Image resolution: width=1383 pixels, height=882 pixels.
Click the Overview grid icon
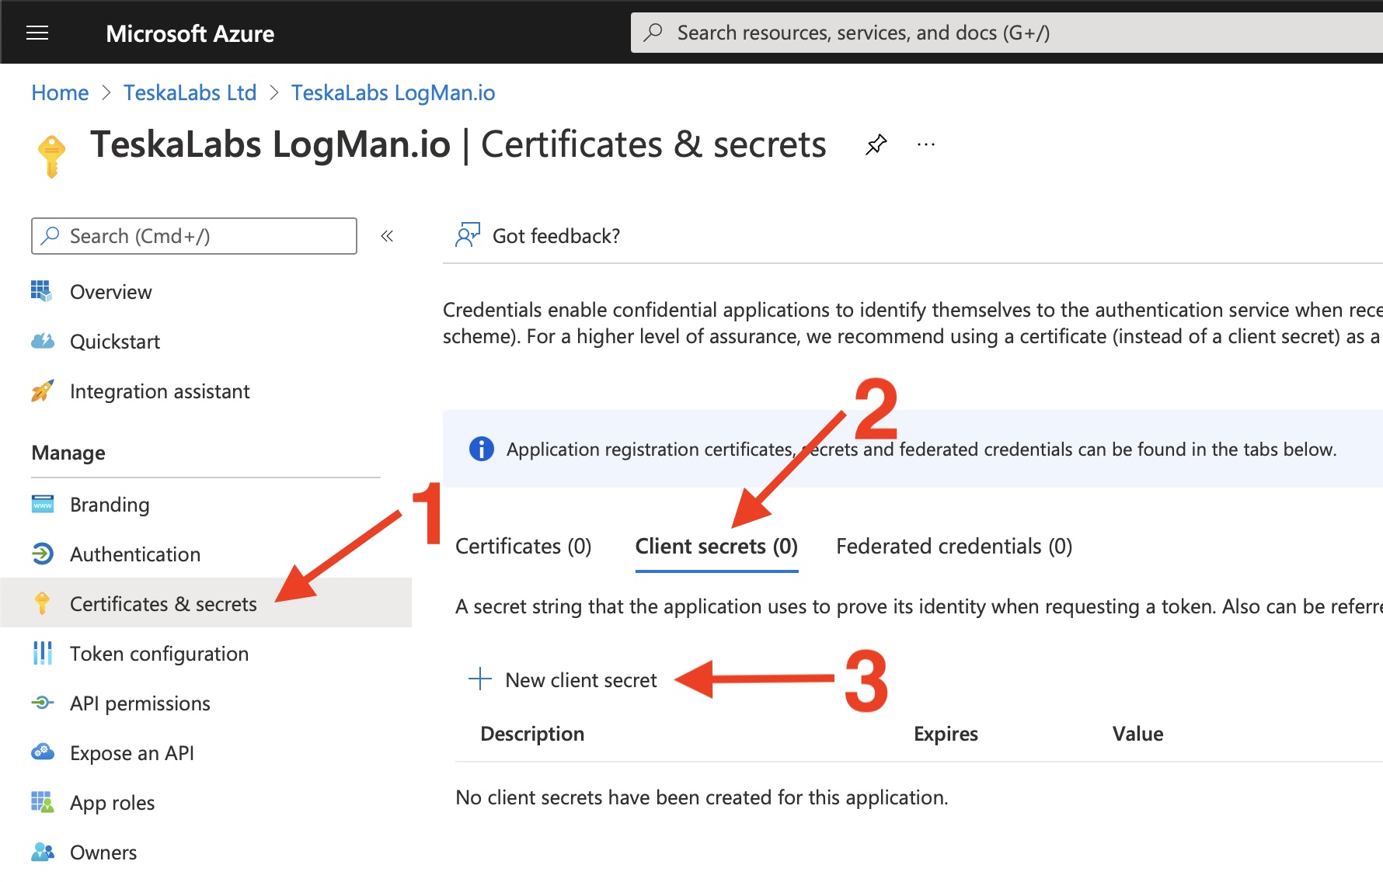pyautogui.click(x=42, y=291)
